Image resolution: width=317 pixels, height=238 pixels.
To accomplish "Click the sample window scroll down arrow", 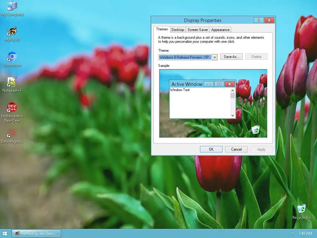I will pyautogui.click(x=233, y=116).
